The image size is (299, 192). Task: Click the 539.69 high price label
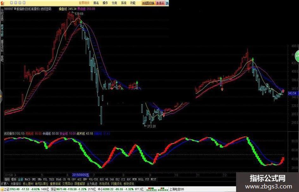(79, 14)
